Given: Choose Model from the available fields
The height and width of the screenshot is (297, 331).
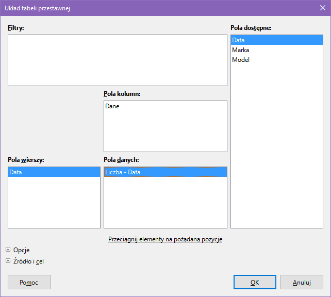Looking at the screenshot, I should [x=241, y=60].
